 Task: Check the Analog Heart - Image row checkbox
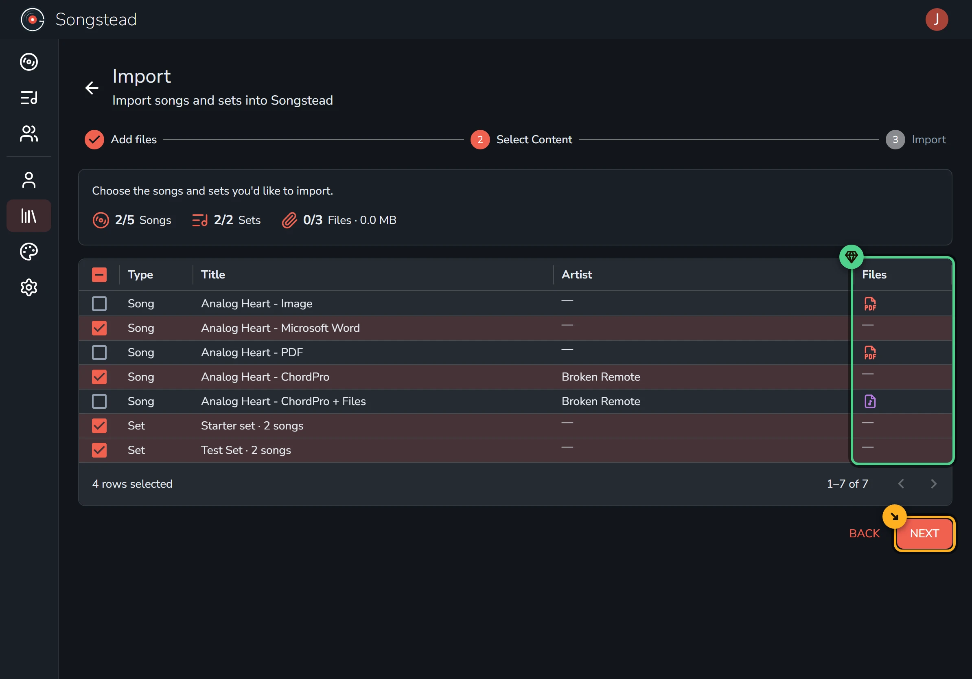(x=99, y=304)
